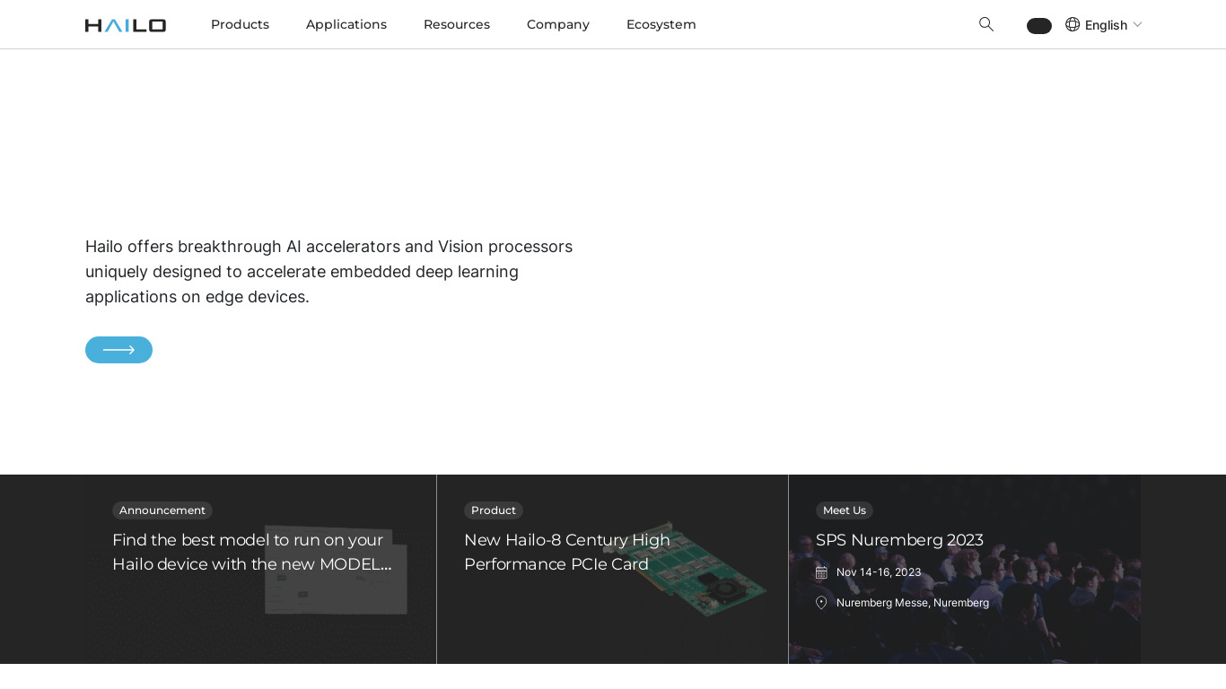Click the globe language icon
Viewport: 1226px width, 689px height.
click(1073, 24)
